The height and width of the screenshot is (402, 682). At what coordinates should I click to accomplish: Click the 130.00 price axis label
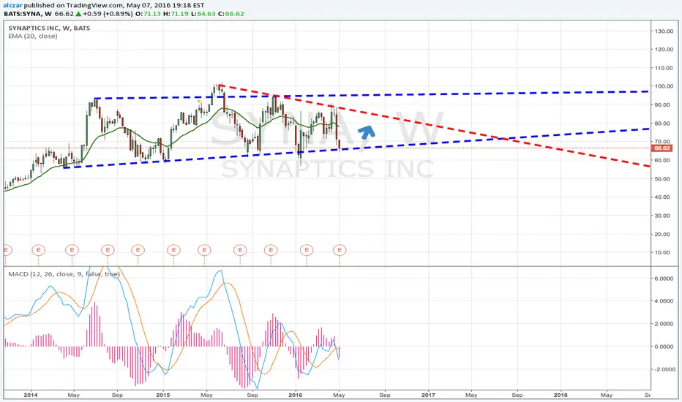(x=664, y=31)
